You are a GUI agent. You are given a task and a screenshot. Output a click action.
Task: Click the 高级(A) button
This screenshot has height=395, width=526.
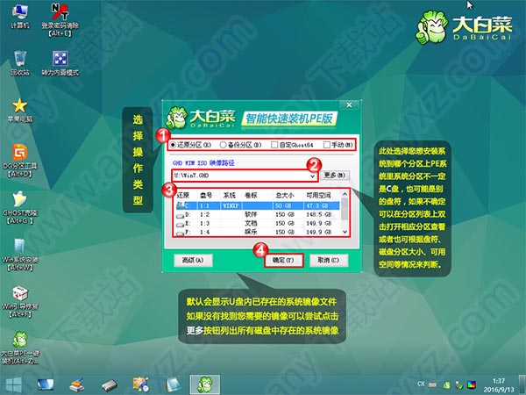point(193,261)
